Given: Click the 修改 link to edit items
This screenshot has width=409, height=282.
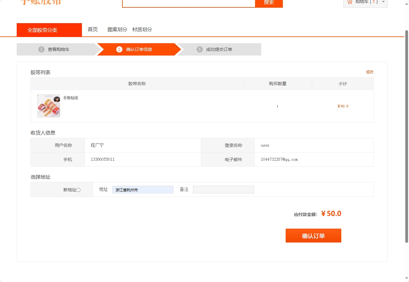Looking at the screenshot, I should 370,72.
